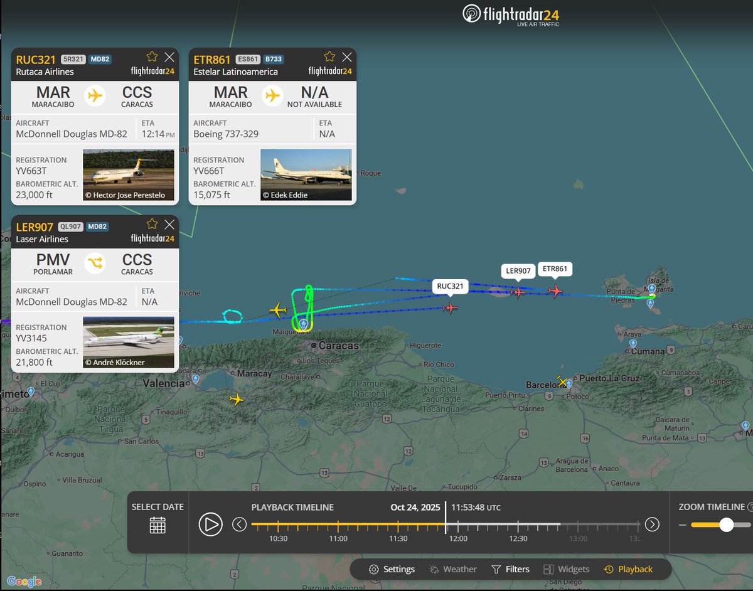The image size is (753, 591).
Task: Open the RUC321 aircraft photo thumbnail
Action: click(x=129, y=175)
